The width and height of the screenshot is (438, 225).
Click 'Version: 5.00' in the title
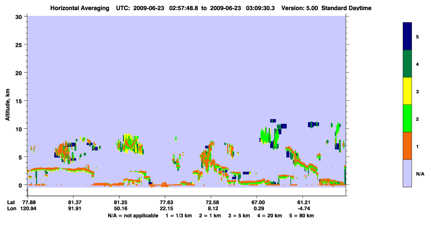(300, 8)
